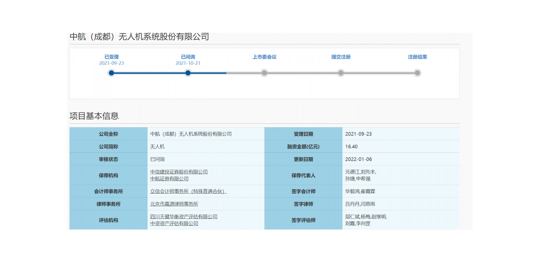540x263 pixels.
Task: Open 中资资产评估有限公司 link
Action: click(x=174, y=224)
